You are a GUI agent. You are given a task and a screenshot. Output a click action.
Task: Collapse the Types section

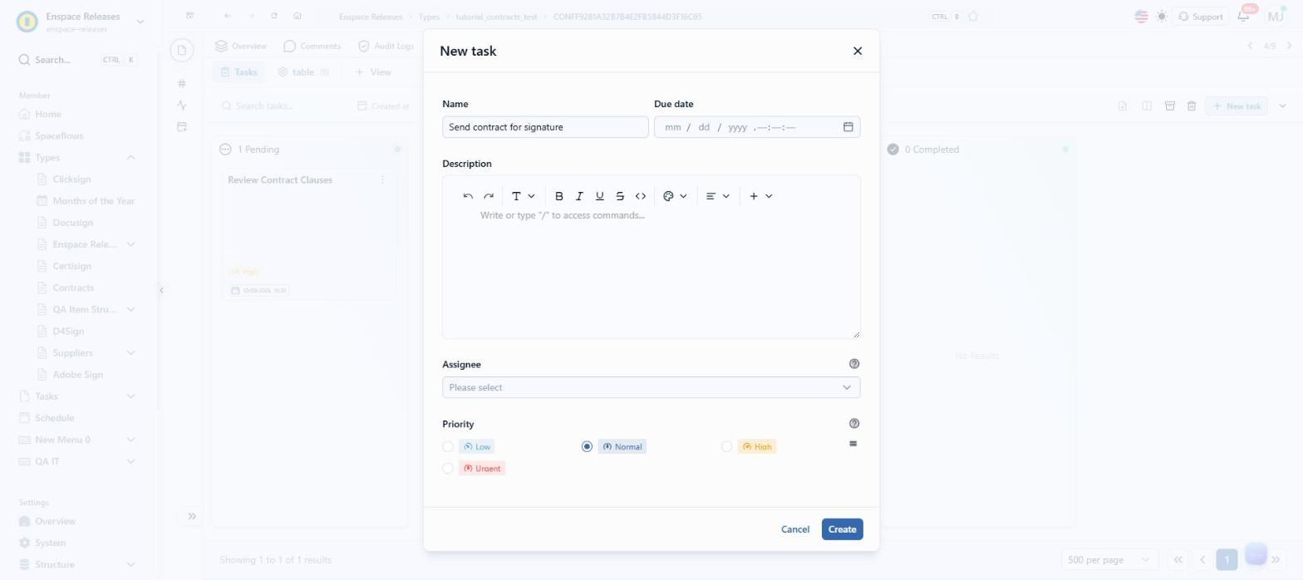click(130, 158)
